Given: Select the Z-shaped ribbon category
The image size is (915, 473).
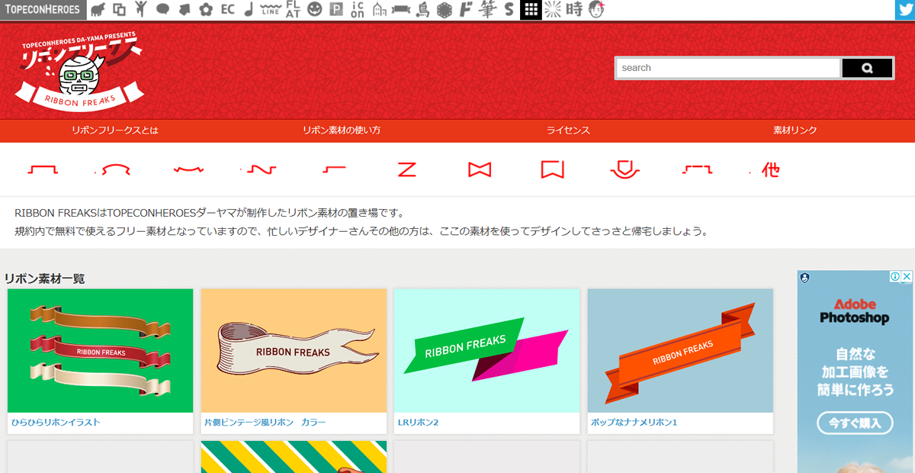Looking at the screenshot, I should coord(406,169).
